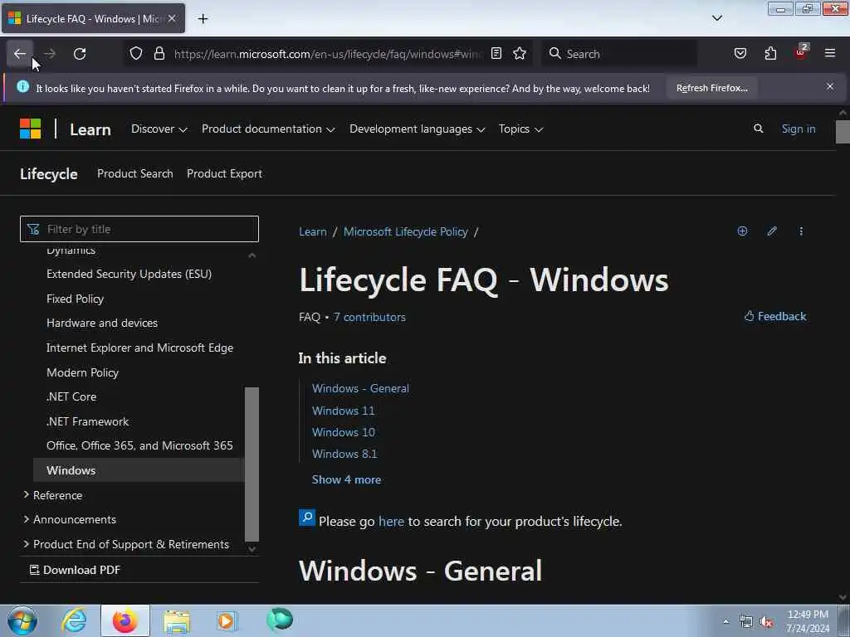The width and height of the screenshot is (850, 637).
Task: Focus the Filter by title field
Action: [139, 229]
